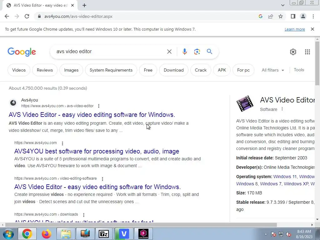This screenshot has height=240, width=320.
Task: Open the Windows 7 link
Action: (x=271, y=184)
